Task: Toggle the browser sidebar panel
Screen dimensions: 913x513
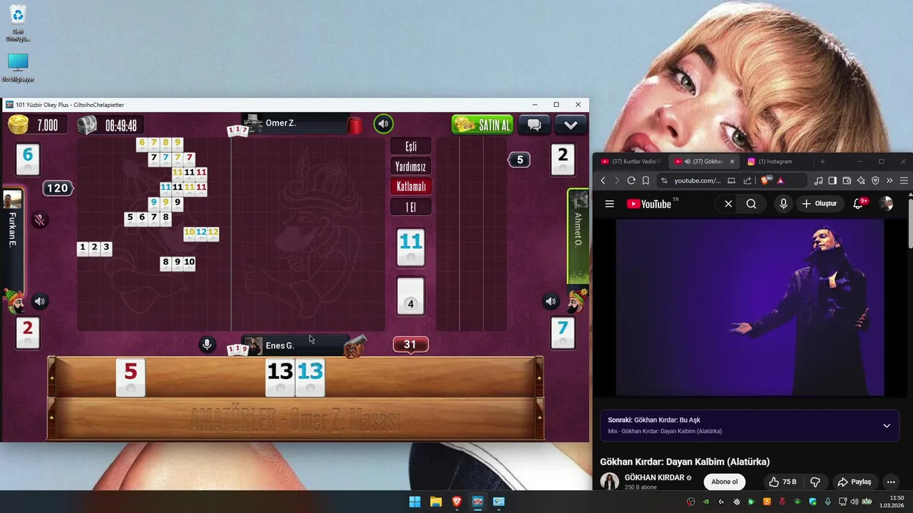Action: tap(832, 181)
